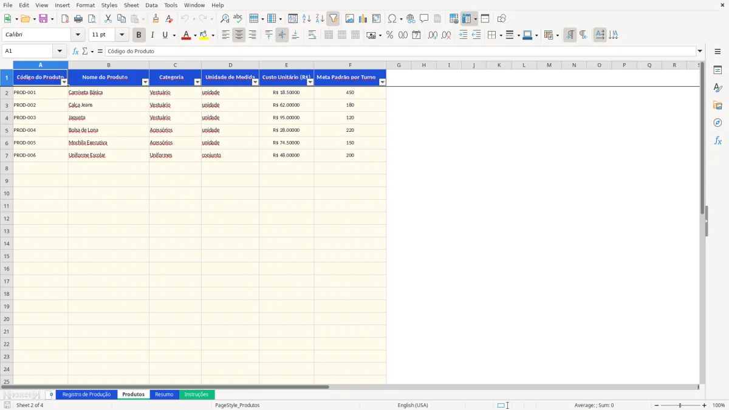Image resolution: width=729 pixels, height=410 pixels.
Task: Clear direct formatting
Action: pyautogui.click(x=169, y=19)
